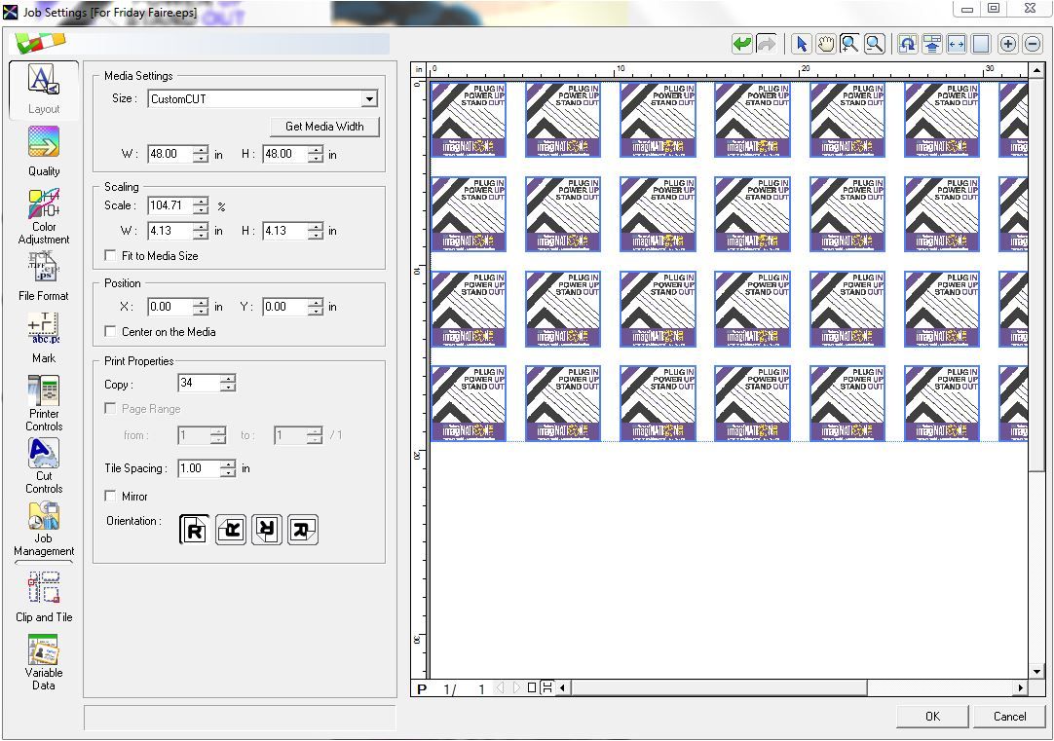This screenshot has width=1054, height=741.
Task: Increase scaling width 4.13 spinner up arrow
Action: [201, 227]
